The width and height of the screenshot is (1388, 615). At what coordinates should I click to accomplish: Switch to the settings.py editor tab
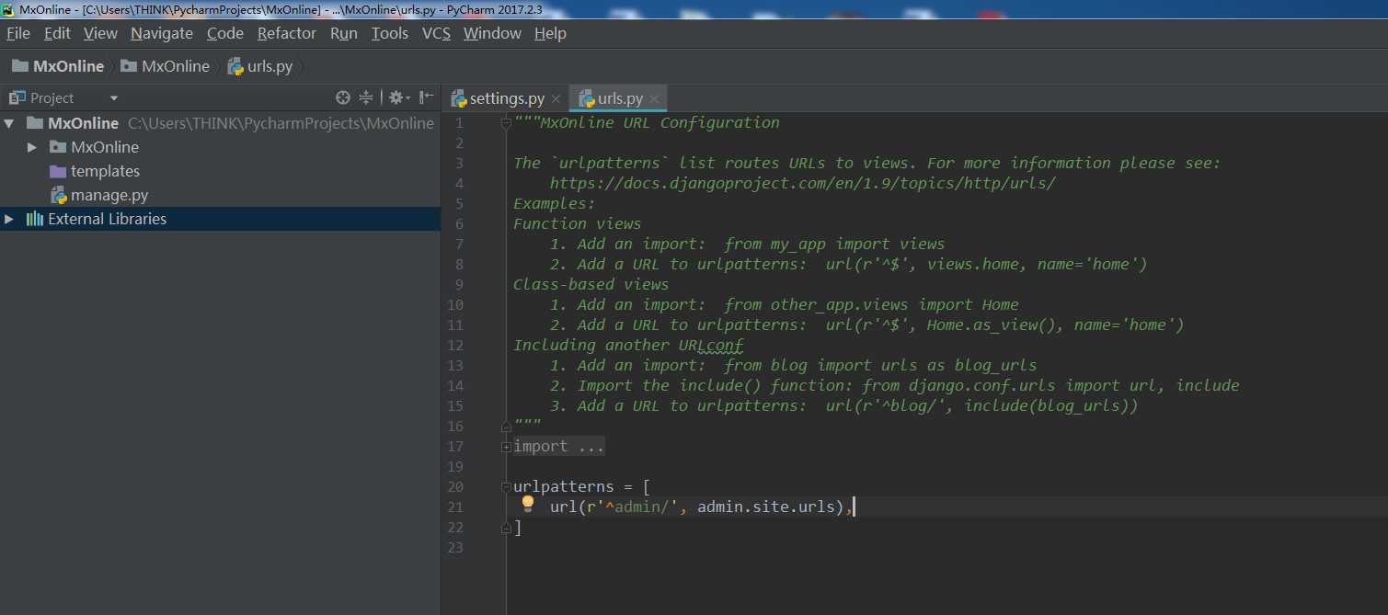(x=507, y=98)
